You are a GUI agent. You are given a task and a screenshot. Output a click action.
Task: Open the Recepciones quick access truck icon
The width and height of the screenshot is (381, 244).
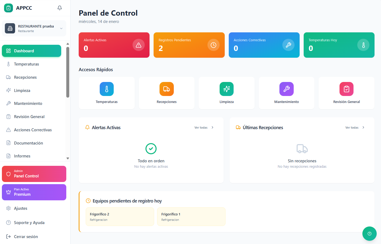(x=167, y=89)
